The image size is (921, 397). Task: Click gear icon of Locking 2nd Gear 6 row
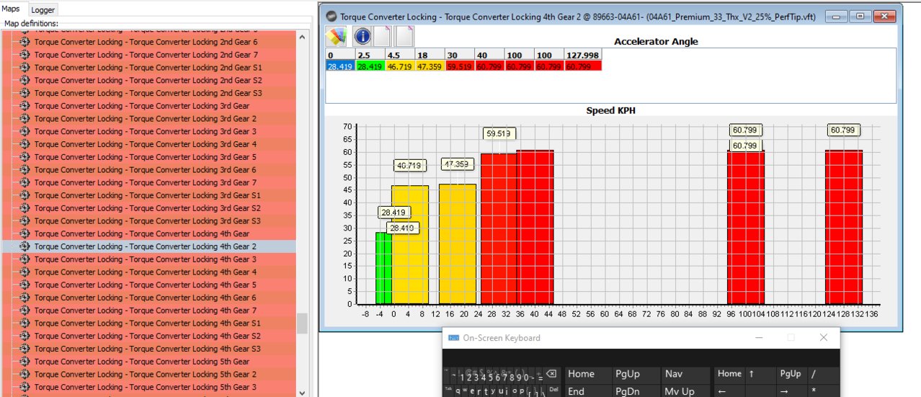pyautogui.click(x=25, y=42)
